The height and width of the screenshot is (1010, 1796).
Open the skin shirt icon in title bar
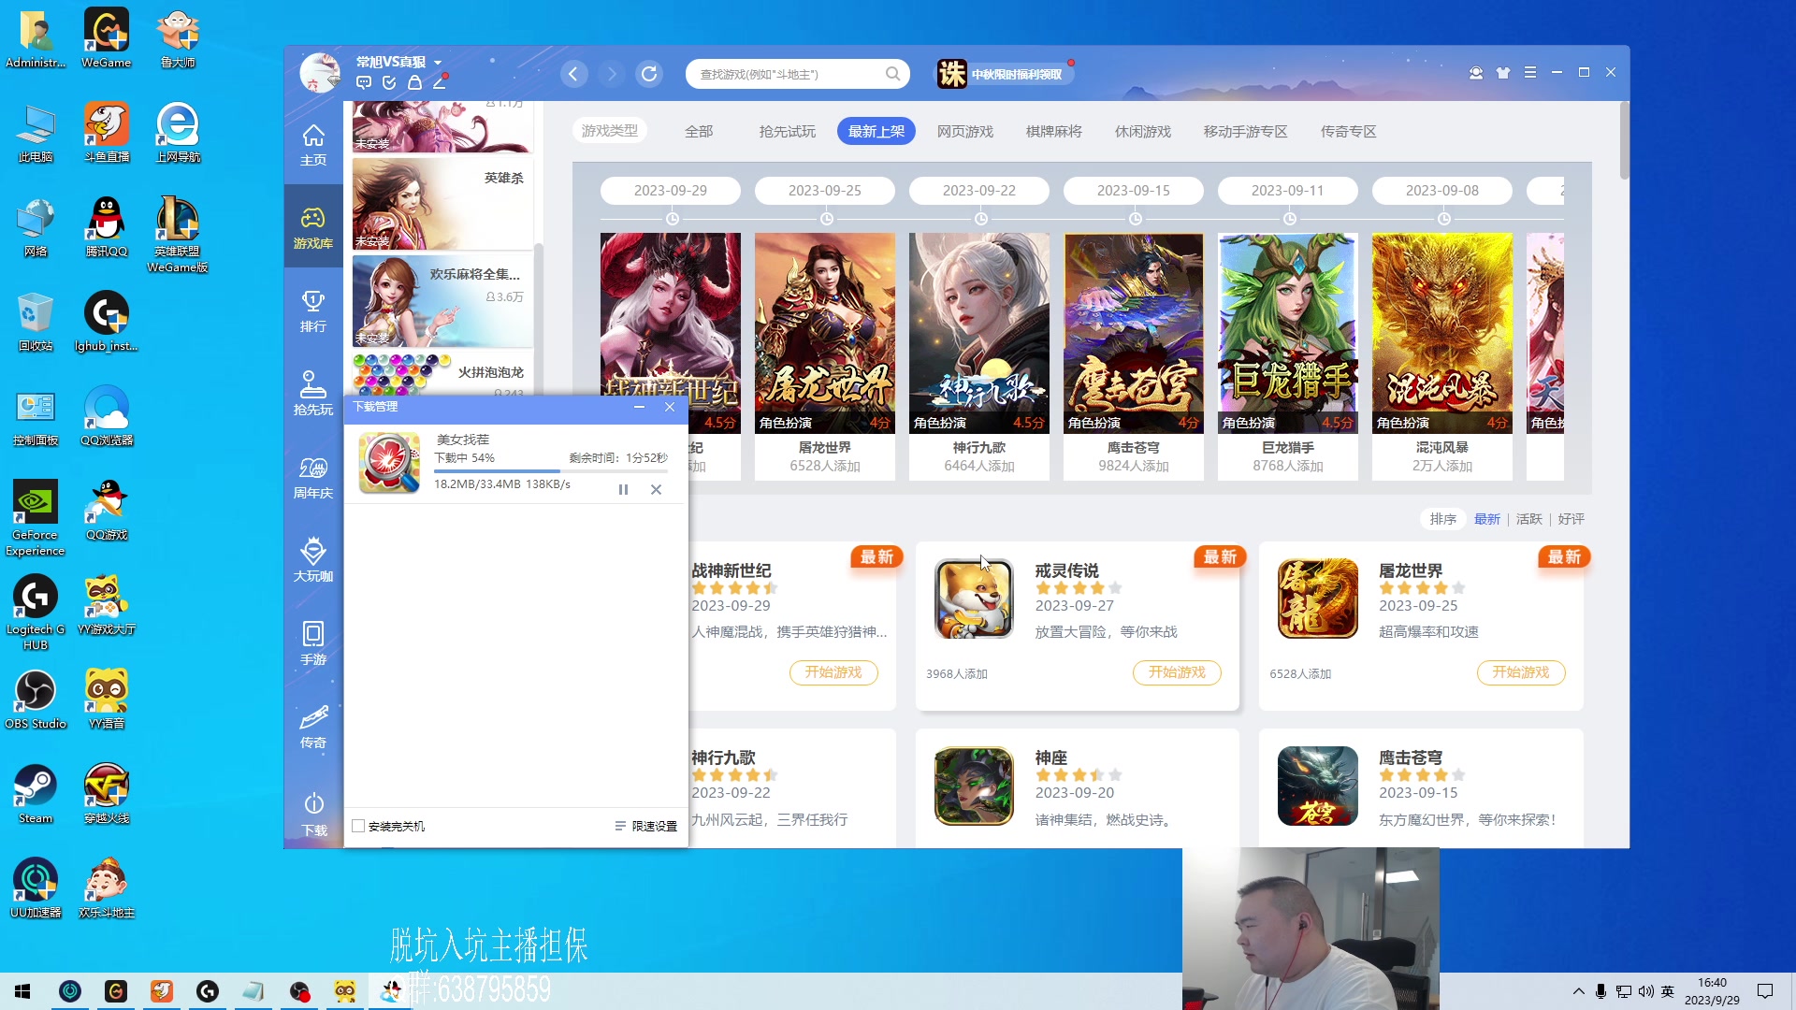coord(1503,73)
